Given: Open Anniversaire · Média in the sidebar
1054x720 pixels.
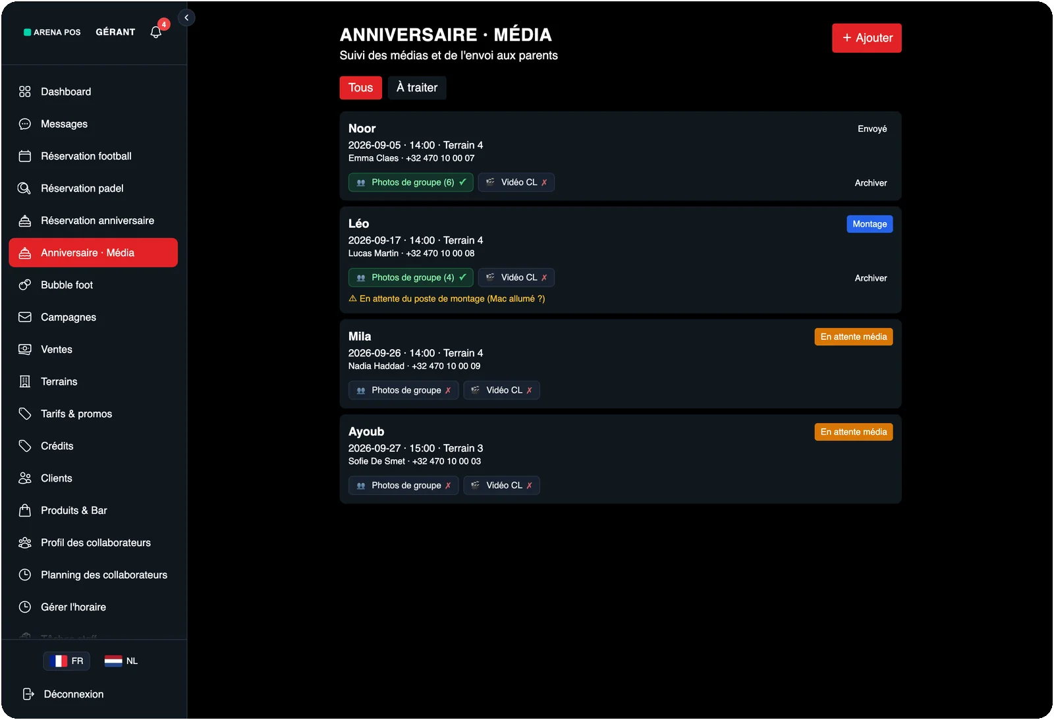Looking at the screenshot, I should (94, 253).
